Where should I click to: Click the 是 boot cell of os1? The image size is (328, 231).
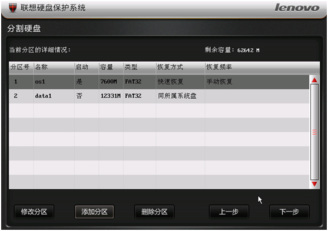87,82
